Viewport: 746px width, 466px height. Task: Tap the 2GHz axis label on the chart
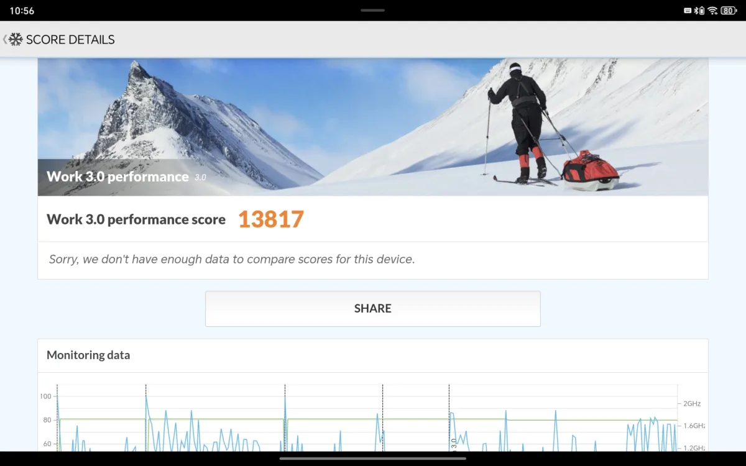[x=692, y=403]
